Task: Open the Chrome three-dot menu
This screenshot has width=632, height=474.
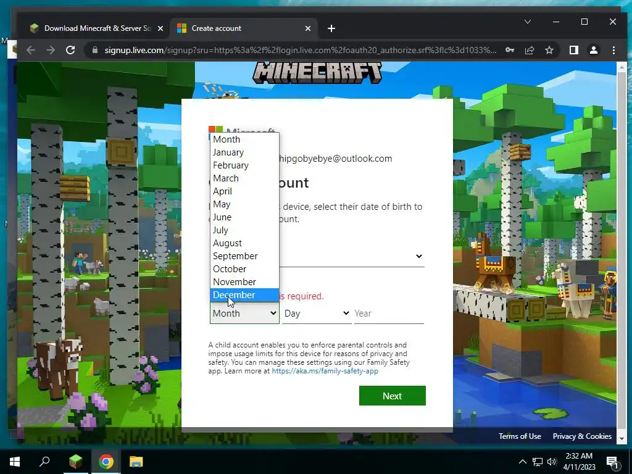Action: click(x=613, y=51)
